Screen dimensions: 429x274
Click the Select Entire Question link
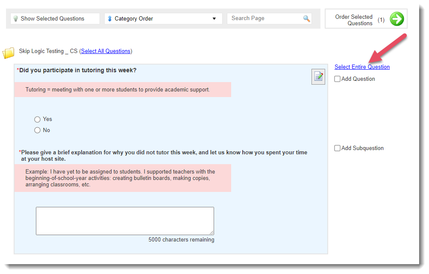point(362,67)
